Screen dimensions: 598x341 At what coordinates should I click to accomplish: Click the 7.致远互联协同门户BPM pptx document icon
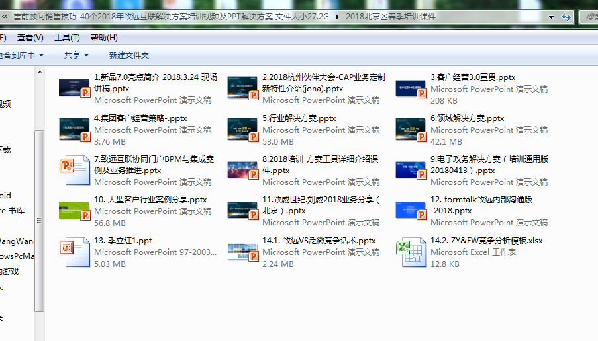[x=74, y=171]
